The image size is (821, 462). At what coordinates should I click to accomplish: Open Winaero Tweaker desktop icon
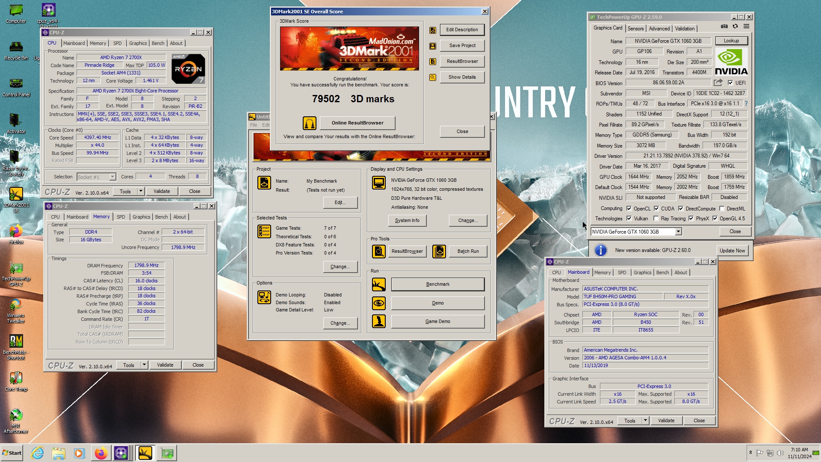16,311
